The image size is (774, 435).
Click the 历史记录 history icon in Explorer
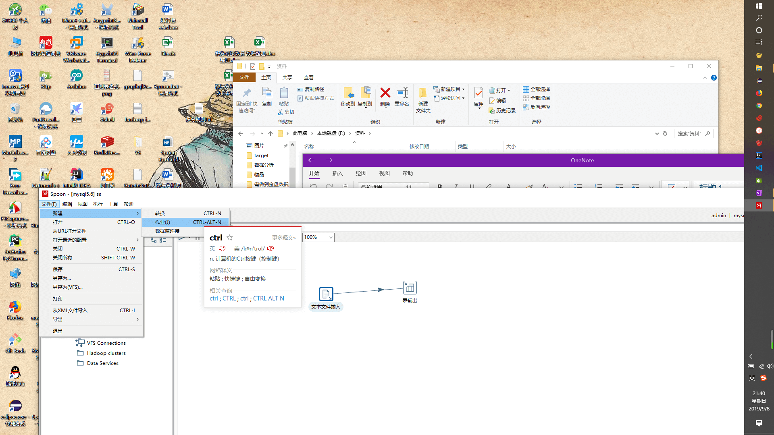(492, 111)
